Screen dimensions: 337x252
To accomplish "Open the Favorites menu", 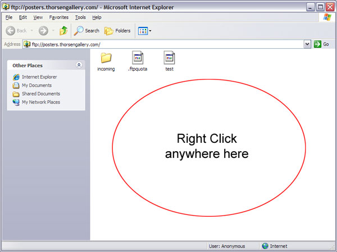I will pos(58,17).
